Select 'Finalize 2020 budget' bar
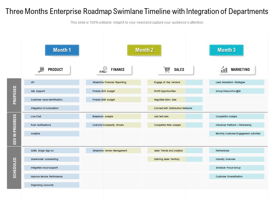 113,100
